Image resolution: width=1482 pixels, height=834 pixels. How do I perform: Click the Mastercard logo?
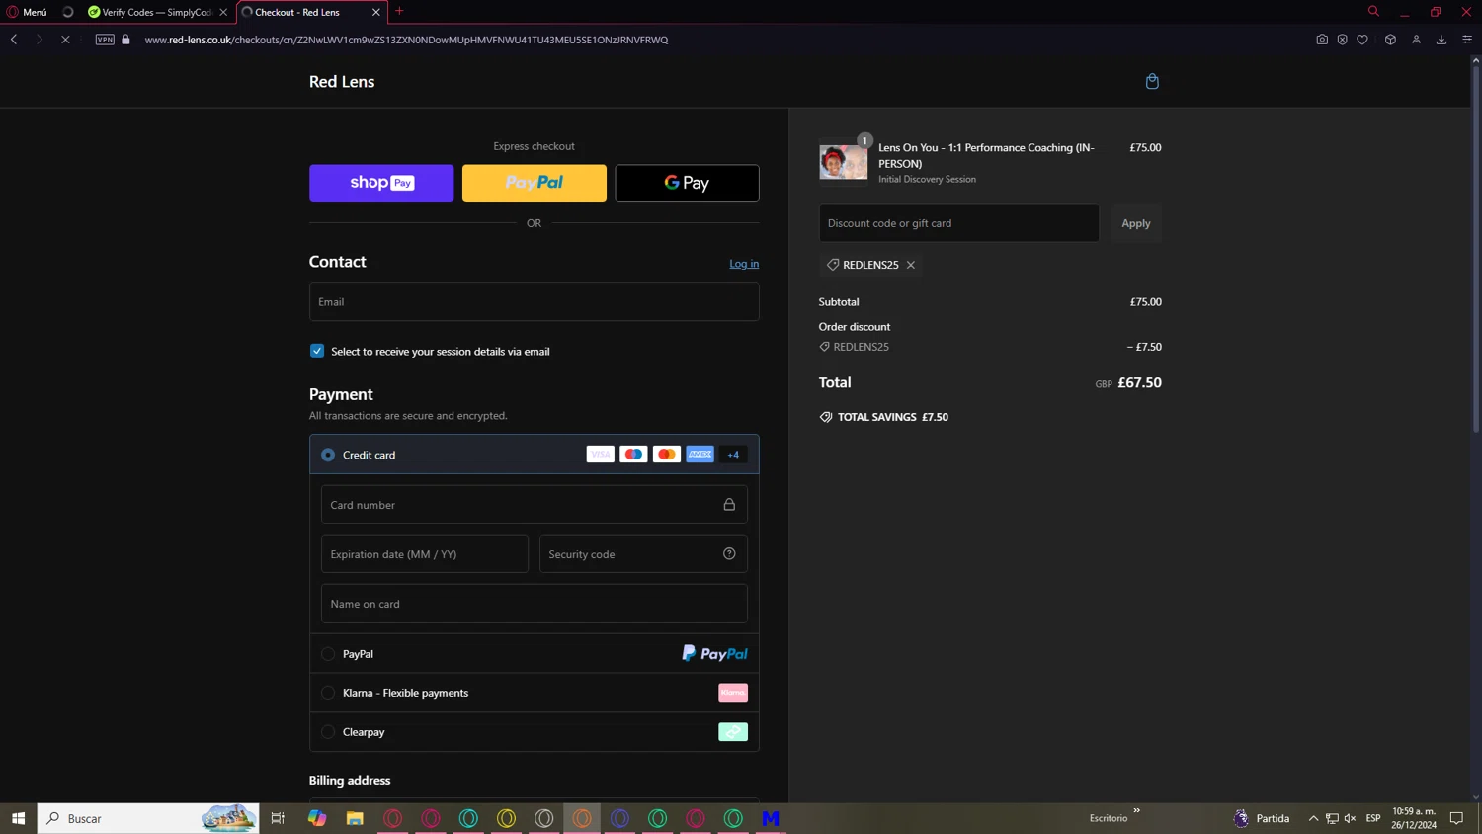click(667, 455)
